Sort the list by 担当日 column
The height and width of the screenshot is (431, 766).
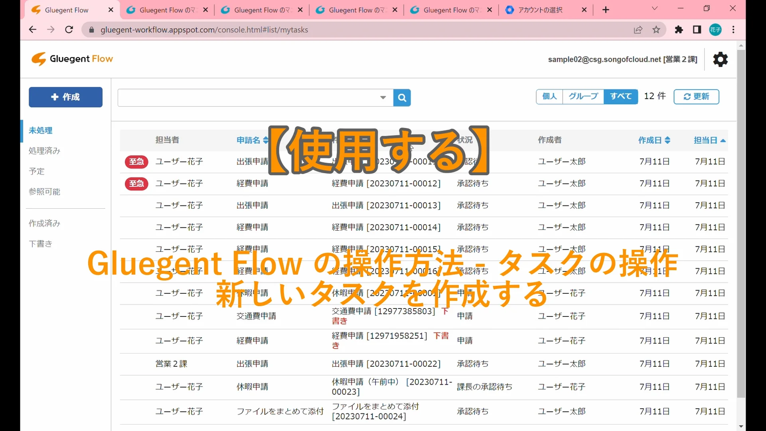(x=709, y=140)
